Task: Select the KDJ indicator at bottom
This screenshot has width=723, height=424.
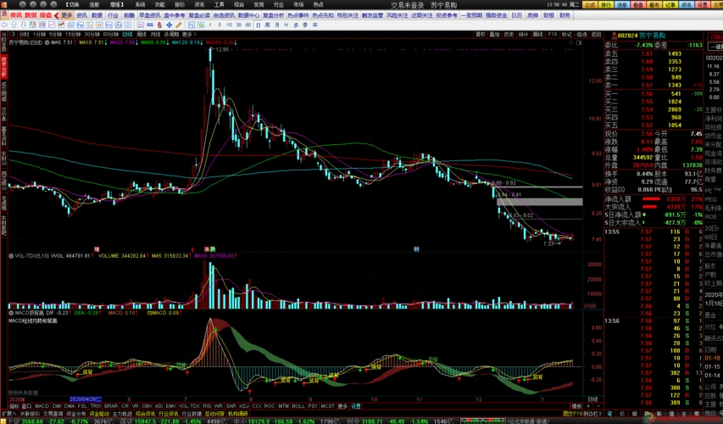Action: pyautogui.click(x=243, y=405)
